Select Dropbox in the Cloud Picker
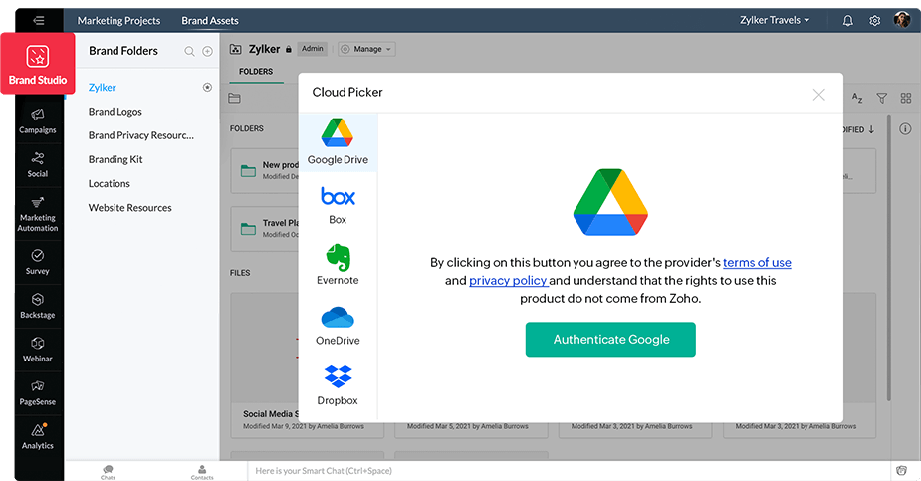921x481 pixels. (338, 385)
